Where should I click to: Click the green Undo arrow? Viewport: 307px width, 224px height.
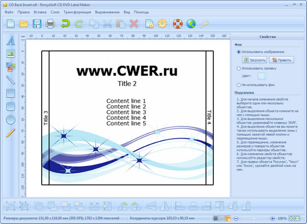coord(66,24)
